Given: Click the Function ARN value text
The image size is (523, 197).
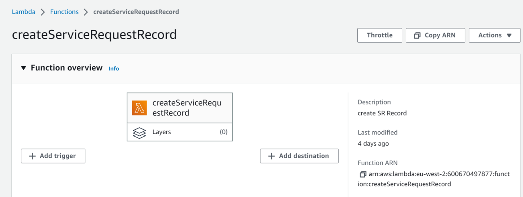Looking at the screenshot, I should [x=439, y=179].
